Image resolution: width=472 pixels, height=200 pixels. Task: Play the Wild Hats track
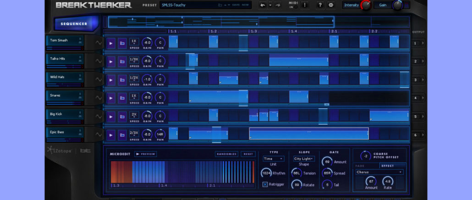(x=111, y=80)
